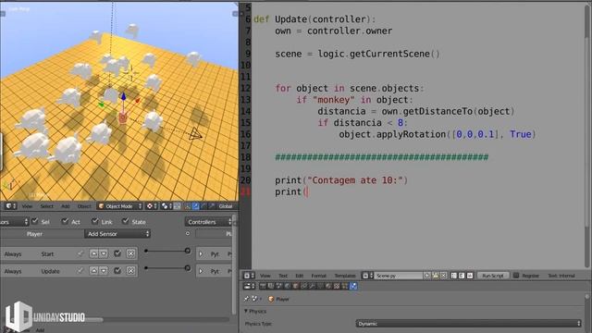Image resolution: width=592 pixels, height=333 pixels.
Task: Open the Object Mode dropdown
Action: click(119, 206)
